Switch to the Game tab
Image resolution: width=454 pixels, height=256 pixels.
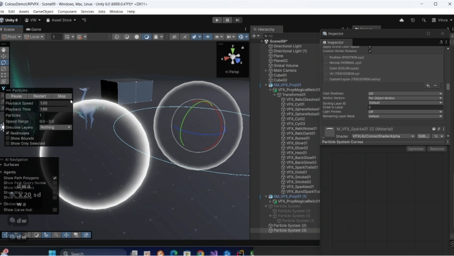33,29
